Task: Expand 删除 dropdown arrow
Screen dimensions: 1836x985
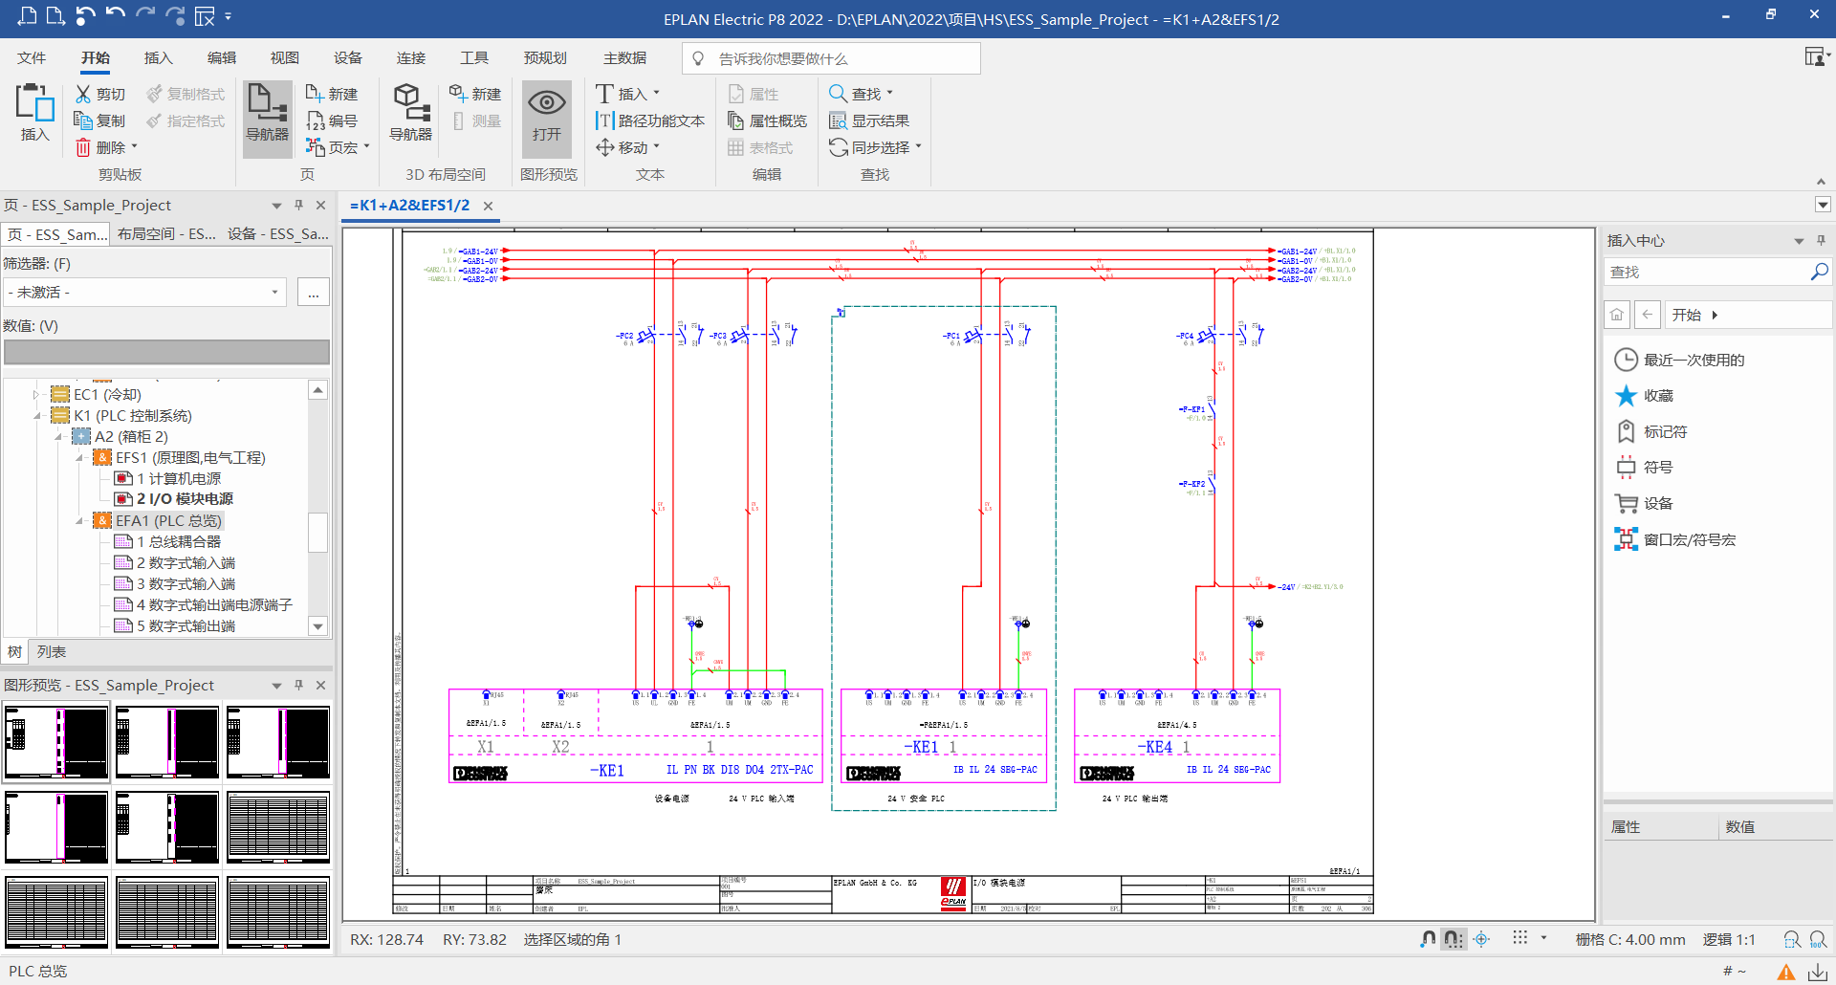Action: pos(134,147)
